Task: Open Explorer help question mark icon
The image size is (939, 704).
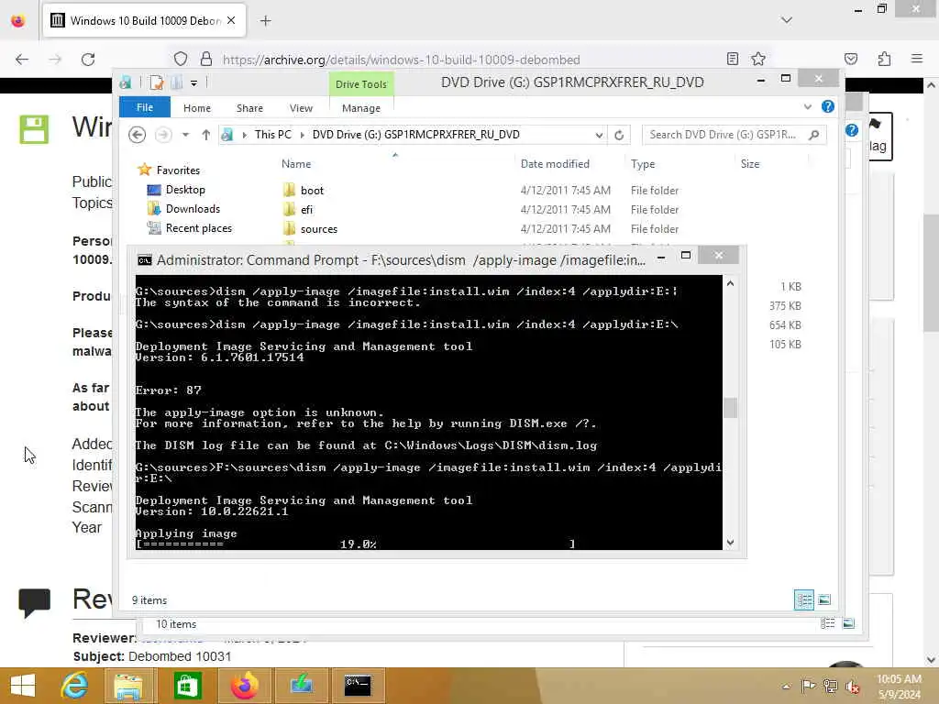Action: pyautogui.click(x=828, y=106)
